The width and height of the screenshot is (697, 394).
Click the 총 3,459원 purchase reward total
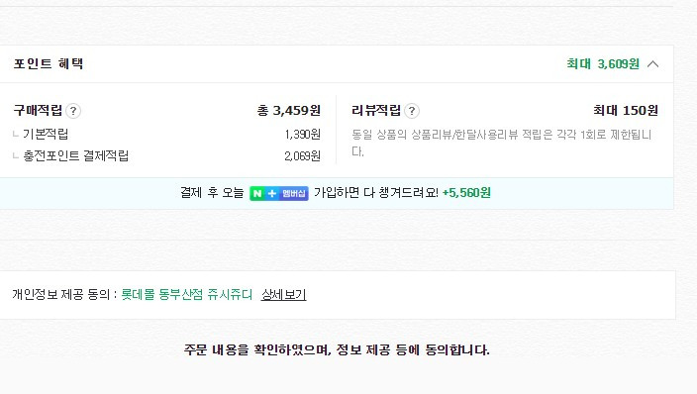pos(289,110)
